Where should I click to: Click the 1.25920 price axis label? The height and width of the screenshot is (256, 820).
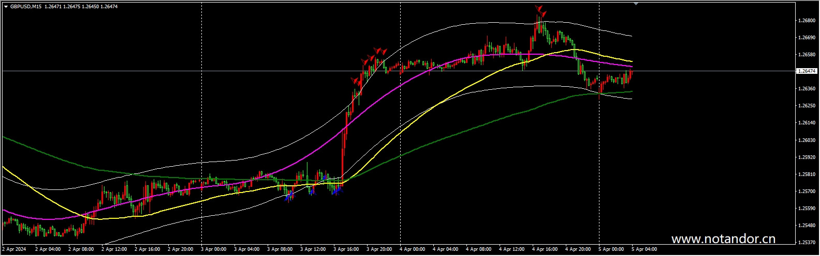click(807, 157)
